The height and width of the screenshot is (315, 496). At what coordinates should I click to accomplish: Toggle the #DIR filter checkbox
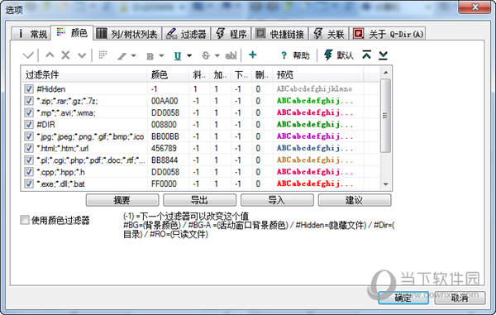point(29,124)
